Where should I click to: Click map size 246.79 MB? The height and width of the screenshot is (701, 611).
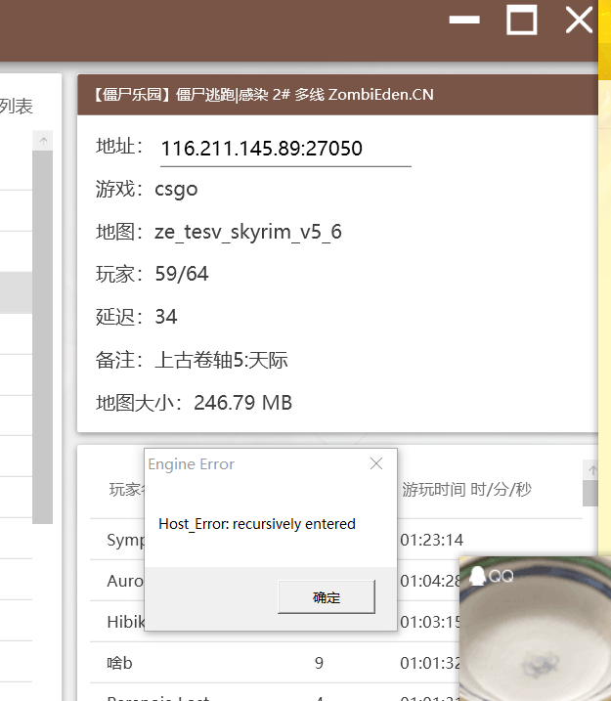(242, 403)
